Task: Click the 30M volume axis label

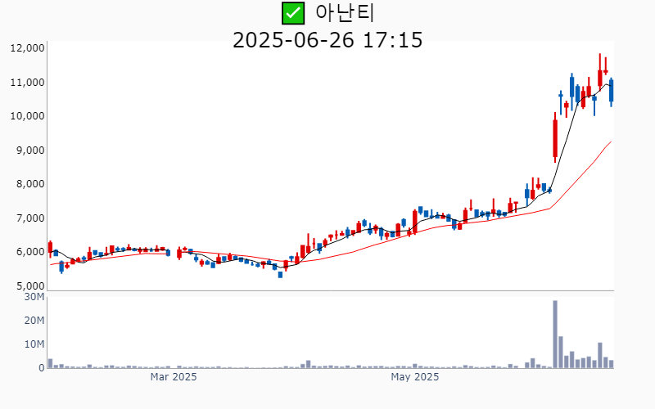Action: click(x=34, y=297)
